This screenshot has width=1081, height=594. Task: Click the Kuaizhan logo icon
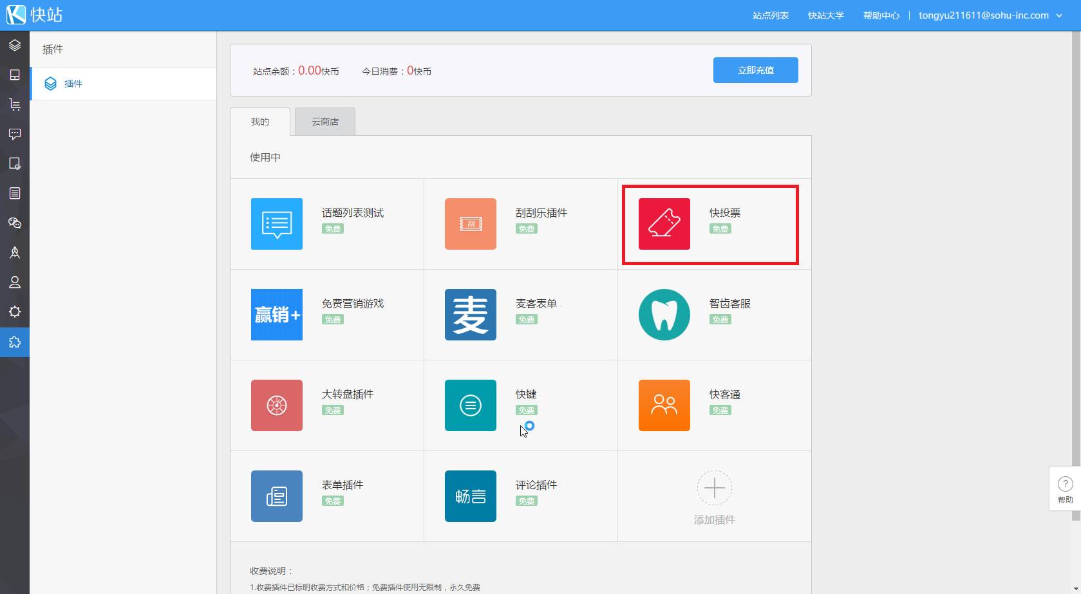pyautogui.click(x=15, y=15)
